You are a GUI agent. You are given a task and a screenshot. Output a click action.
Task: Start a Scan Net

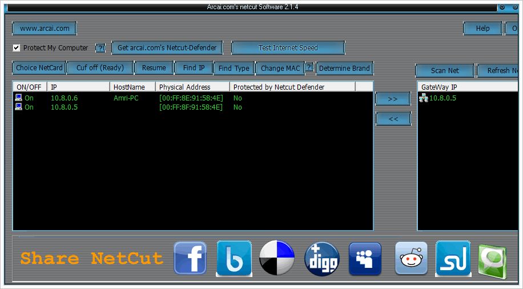(x=445, y=70)
